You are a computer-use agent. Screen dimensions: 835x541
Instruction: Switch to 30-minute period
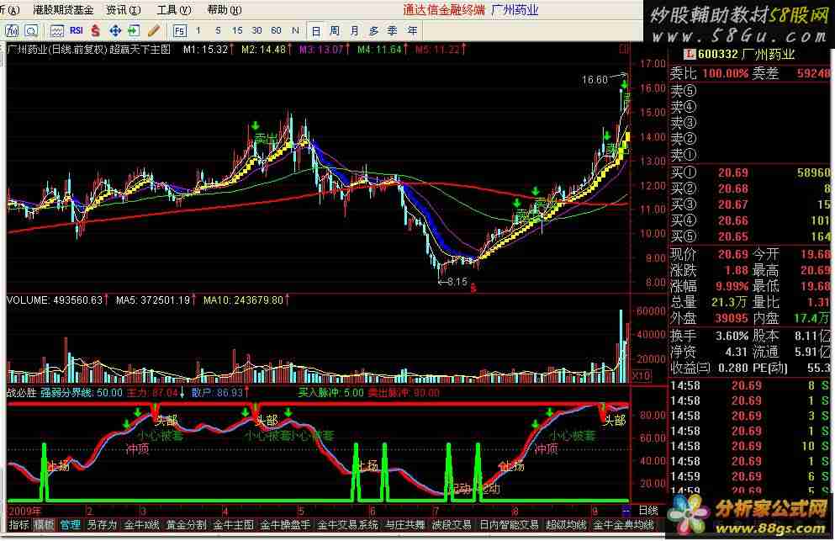click(x=256, y=30)
